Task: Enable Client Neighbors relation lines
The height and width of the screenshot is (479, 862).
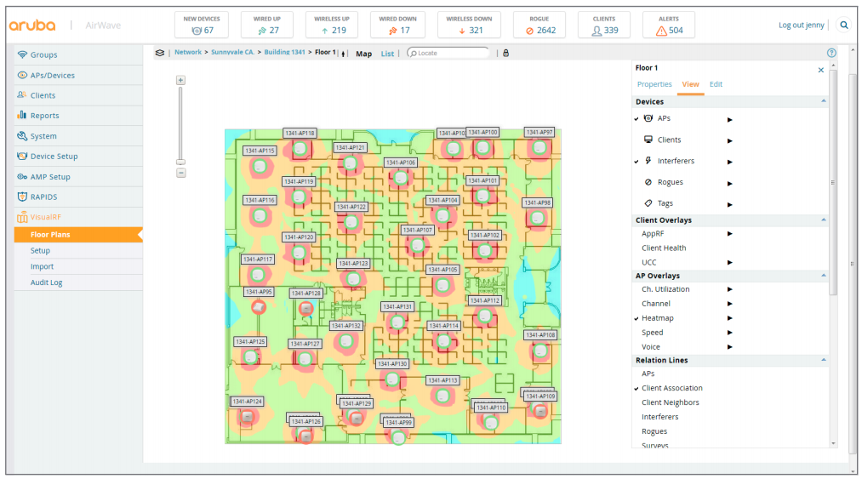Action: coord(671,402)
